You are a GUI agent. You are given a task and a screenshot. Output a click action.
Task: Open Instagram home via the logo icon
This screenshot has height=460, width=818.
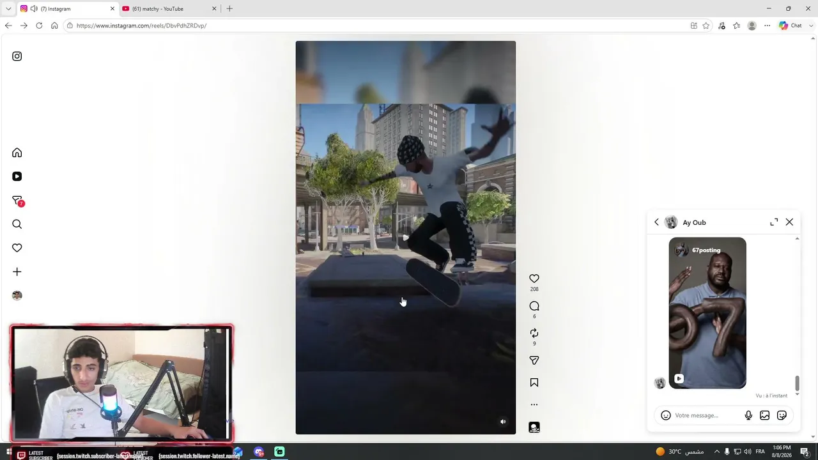[x=17, y=56]
